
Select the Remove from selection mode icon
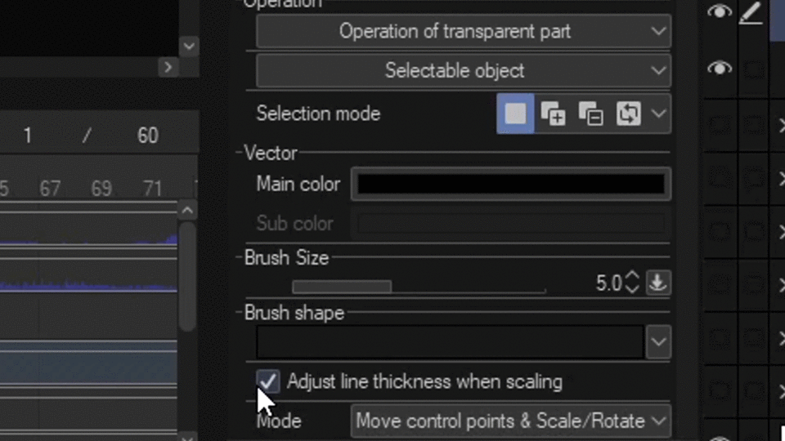click(x=590, y=114)
